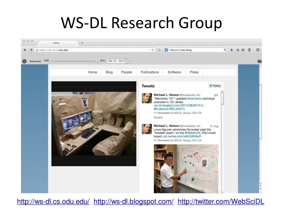Bookmark this page with the star icon
The width and height of the screenshot is (283, 212).
238,50
